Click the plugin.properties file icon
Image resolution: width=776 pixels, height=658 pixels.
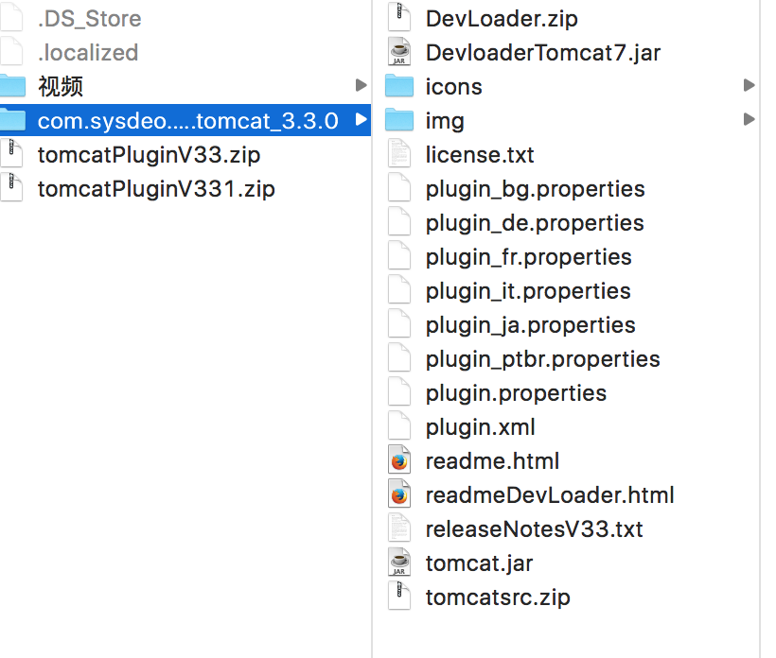click(x=399, y=392)
